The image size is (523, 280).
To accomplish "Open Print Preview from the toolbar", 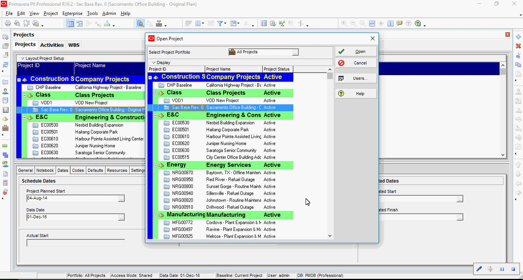I will click(17, 23).
